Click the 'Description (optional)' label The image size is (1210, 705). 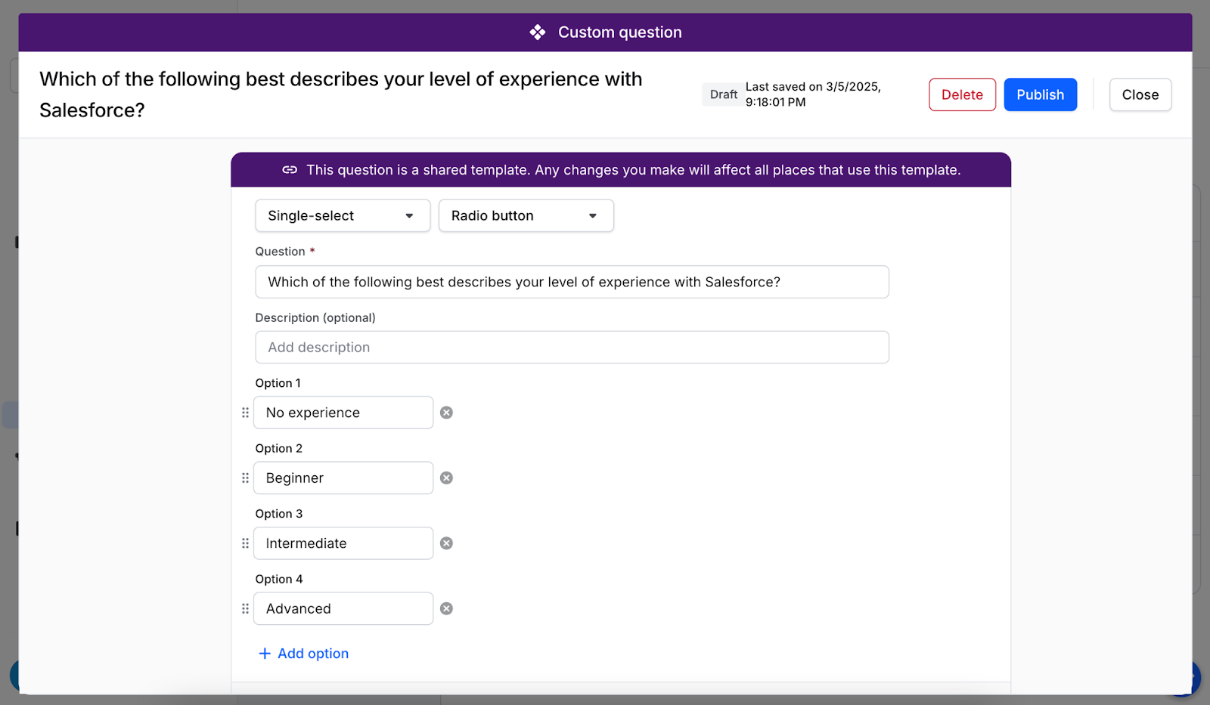pos(315,318)
